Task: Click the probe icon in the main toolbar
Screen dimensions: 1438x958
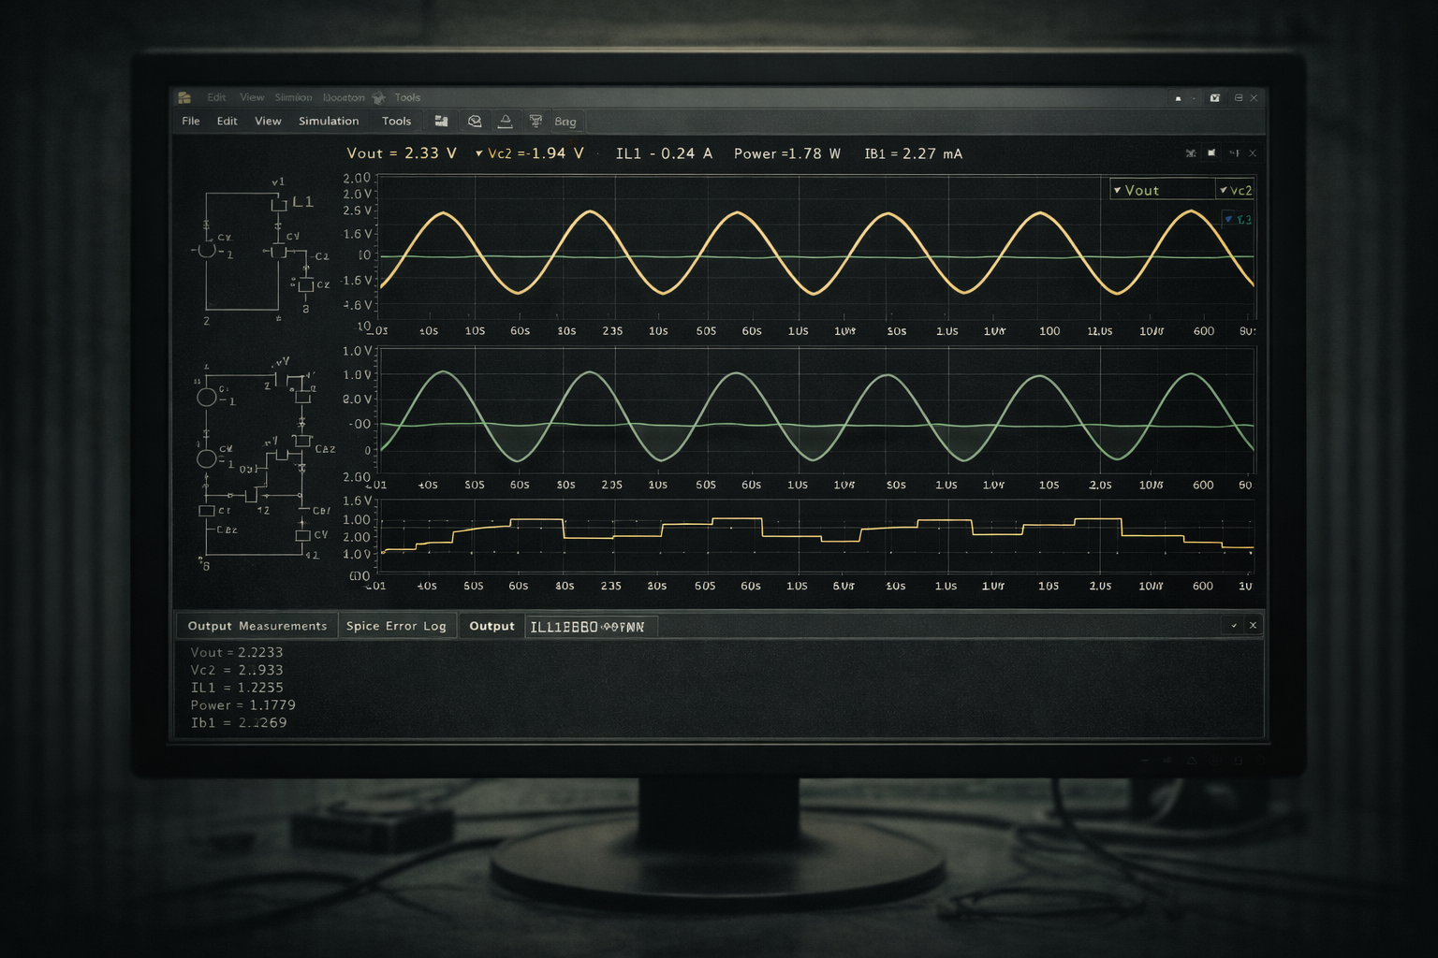Action: tap(475, 122)
